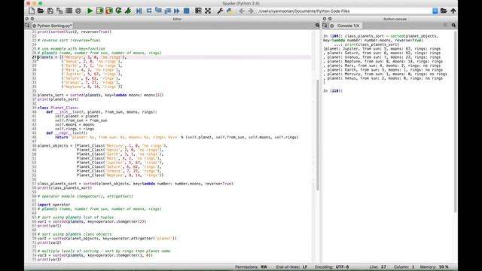
Task: Browse for a working directory folder icon
Action: (444, 11)
